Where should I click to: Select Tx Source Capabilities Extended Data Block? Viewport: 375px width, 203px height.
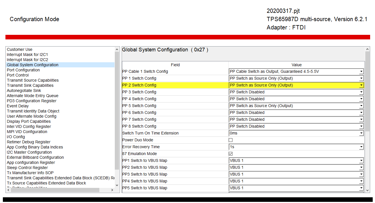tap(46, 183)
